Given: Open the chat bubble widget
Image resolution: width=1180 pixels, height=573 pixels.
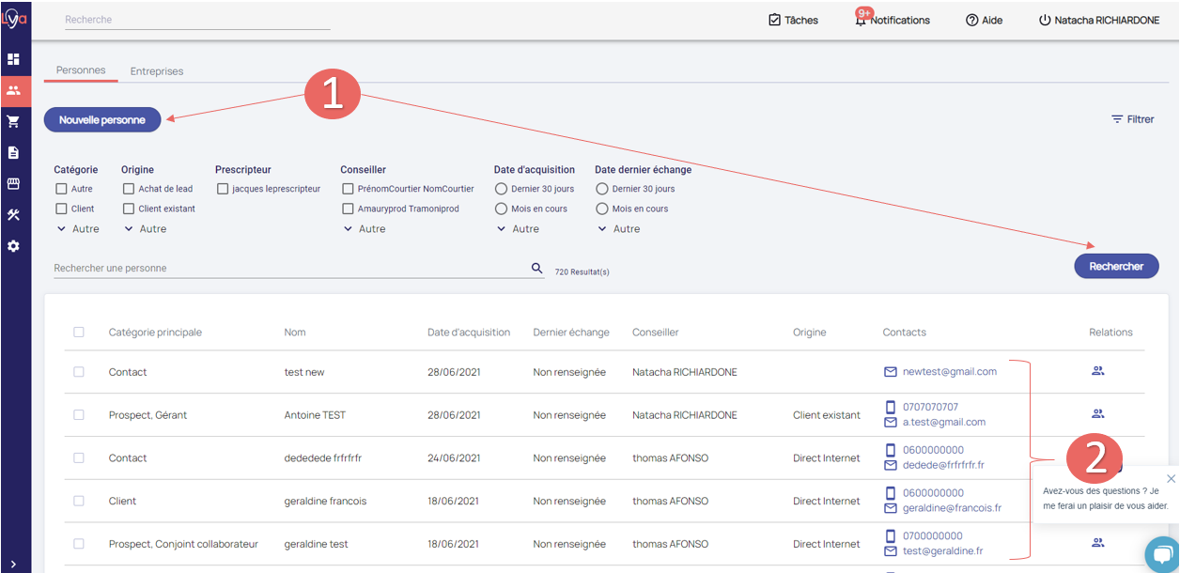Looking at the screenshot, I should [1162, 553].
